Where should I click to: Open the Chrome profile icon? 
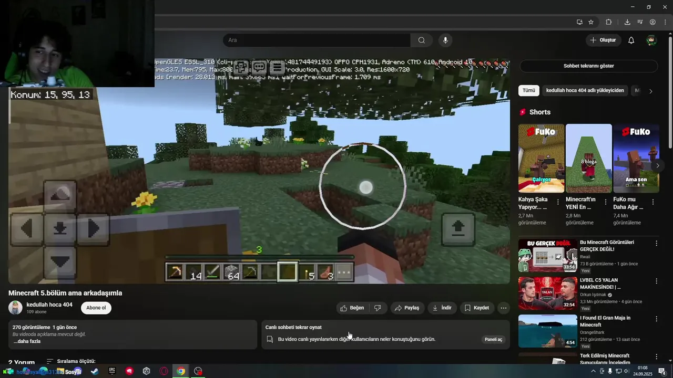pyautogui.click(x=652, y=22)
